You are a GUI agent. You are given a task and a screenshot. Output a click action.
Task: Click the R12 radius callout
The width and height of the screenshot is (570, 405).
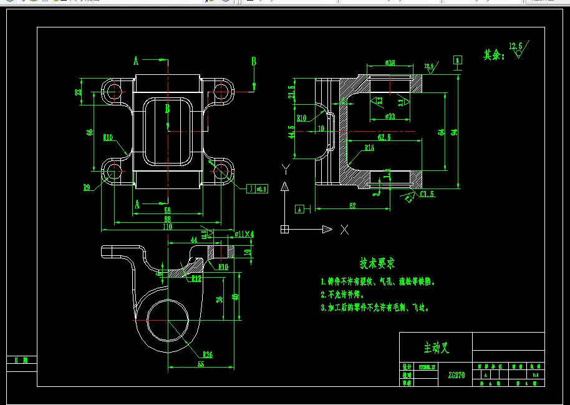click(196, 279)
